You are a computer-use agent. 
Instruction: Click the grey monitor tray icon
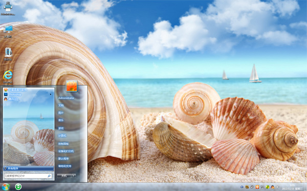[262, 187]
